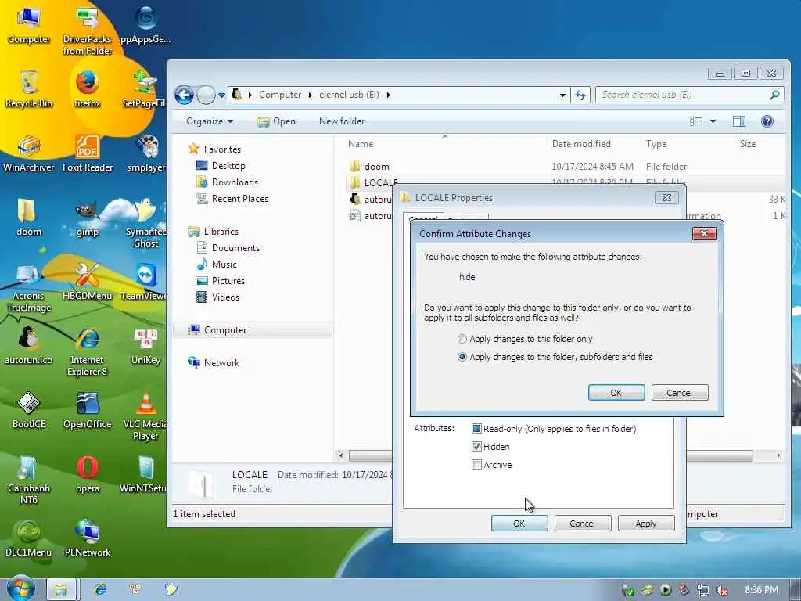The height and width of the screenshot is (601, 801).
Task: Open the view options dropdown arrow
Action: coord(713,121)
